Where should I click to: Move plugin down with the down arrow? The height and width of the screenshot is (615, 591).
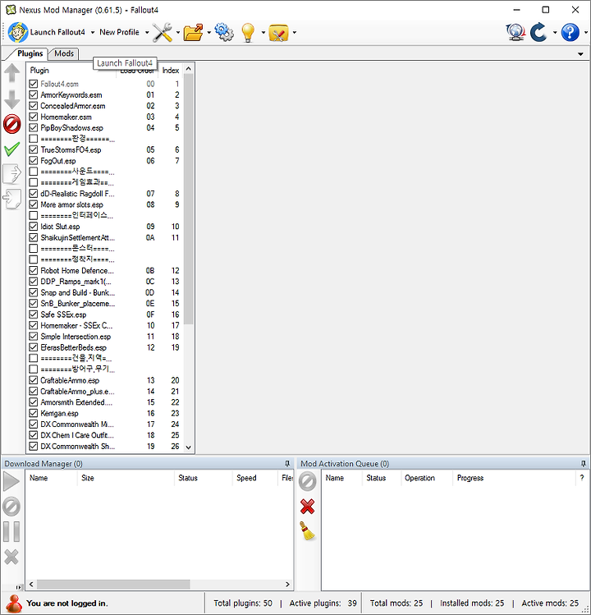click(x=12, y=99)
